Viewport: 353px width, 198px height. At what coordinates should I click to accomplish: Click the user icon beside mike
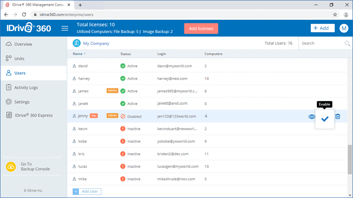coord(74,179)
